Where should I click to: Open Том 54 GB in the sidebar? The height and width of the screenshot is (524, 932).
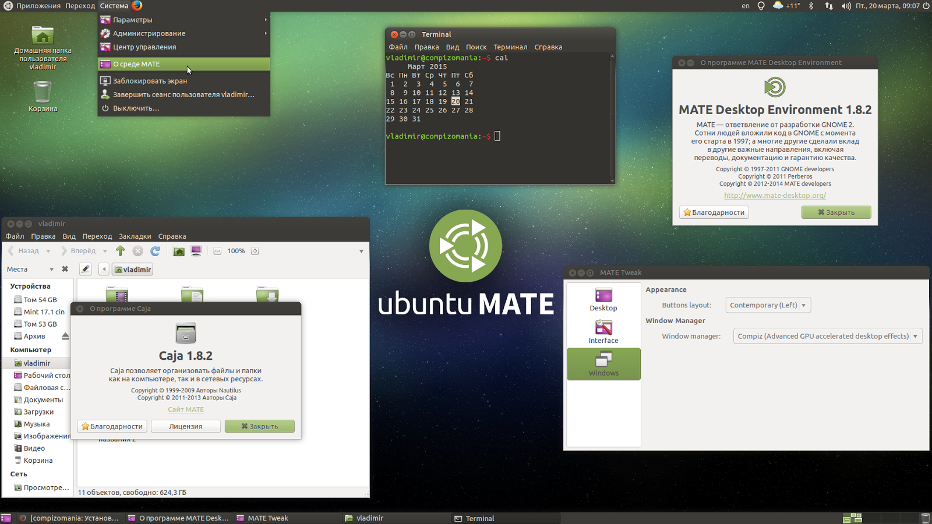tap(40, 300)
